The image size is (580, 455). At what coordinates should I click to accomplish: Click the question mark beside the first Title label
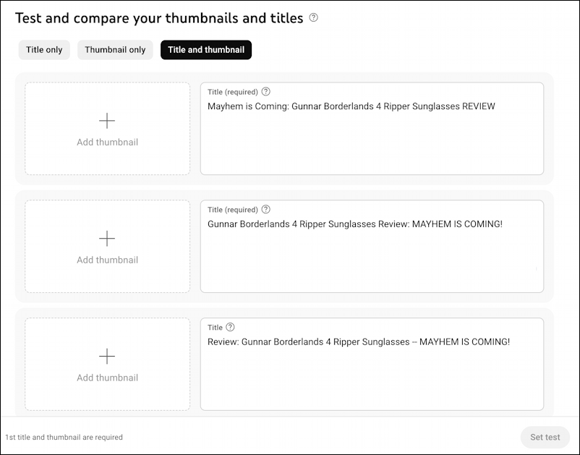265,91
